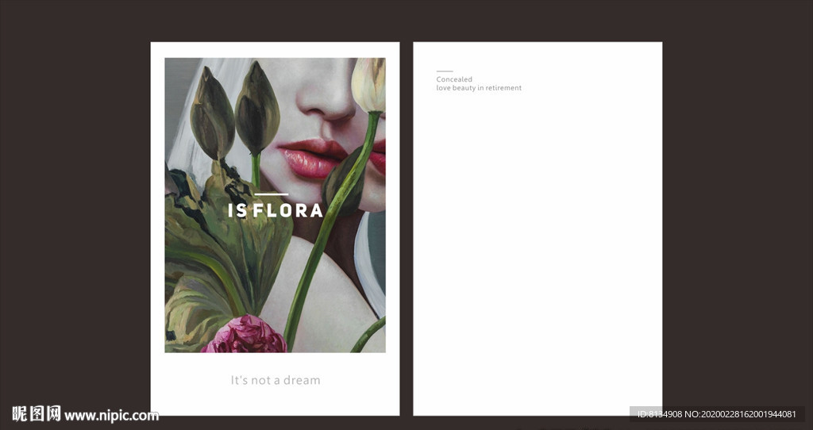Click the long green stem in painting

(331, 228)
